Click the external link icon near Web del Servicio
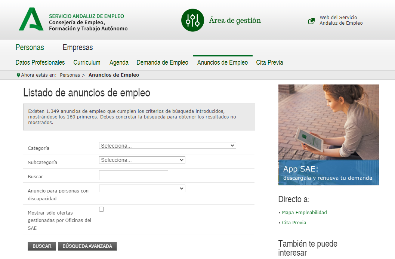 point(311,21)
